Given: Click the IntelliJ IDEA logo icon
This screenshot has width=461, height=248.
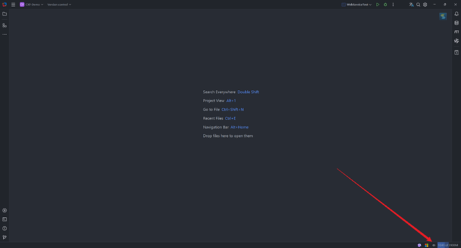Looking at the screenshot, I should click(5, 5).
